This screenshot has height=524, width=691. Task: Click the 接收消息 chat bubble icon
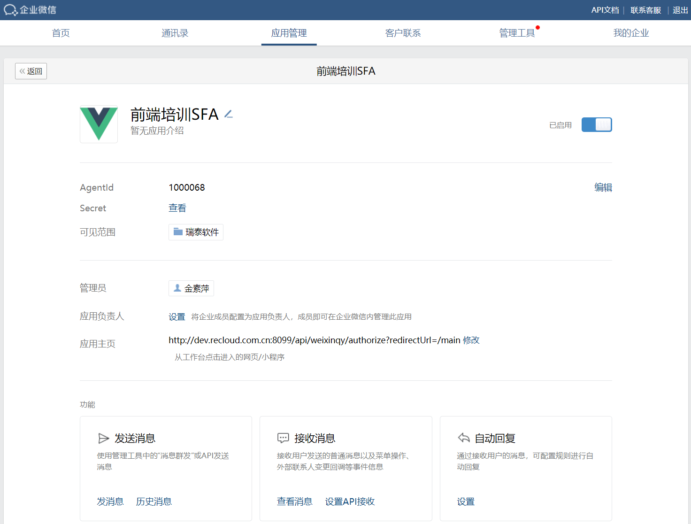(x=283, y=439)
